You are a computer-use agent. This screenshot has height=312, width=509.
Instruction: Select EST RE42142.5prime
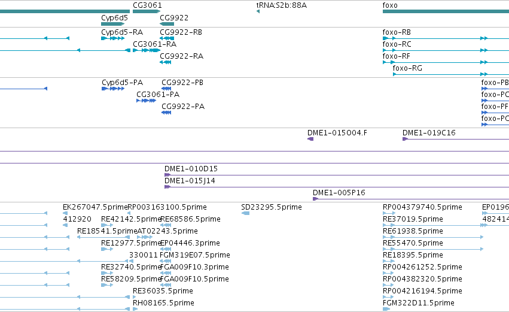click(131, 219)
